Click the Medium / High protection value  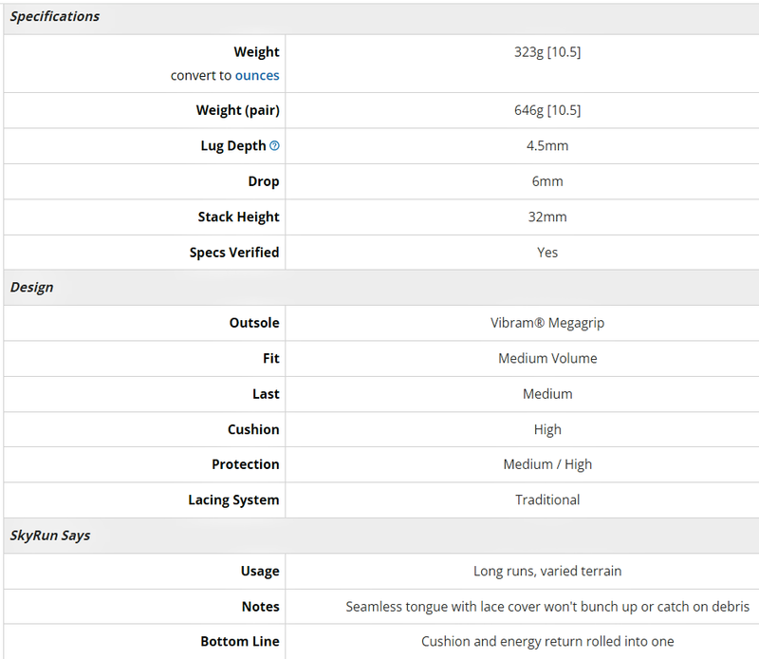(547, 464)
